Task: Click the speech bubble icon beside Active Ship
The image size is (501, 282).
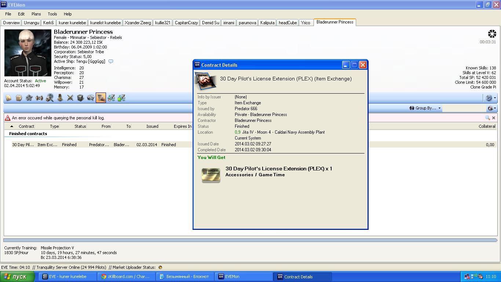Action: pyautogui.click(x=111, y=62)
